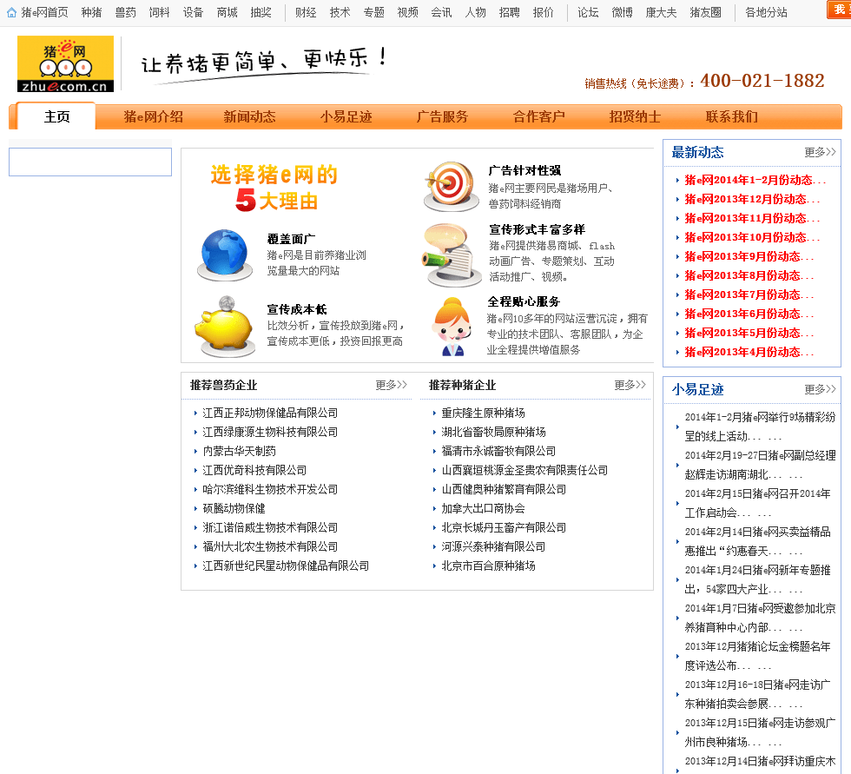Open 饲料 in the top navigation
This screenshot has width=851, height=774.
tap(159, 12)
